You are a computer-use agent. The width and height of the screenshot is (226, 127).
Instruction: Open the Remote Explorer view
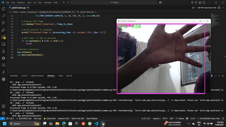tap(3, 44)
